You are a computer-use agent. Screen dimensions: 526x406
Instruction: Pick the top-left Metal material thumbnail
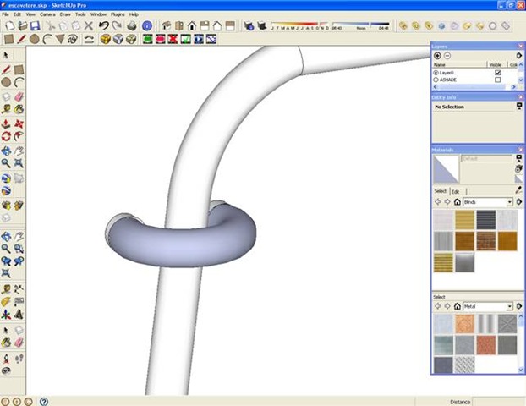click(442, 323)
